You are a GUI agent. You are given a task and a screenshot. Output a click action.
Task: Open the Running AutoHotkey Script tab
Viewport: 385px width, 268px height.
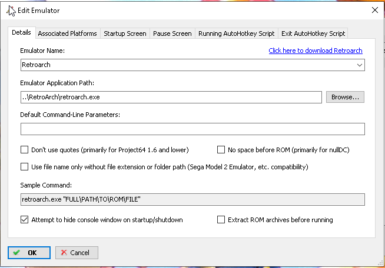click(x=236, y=33)
